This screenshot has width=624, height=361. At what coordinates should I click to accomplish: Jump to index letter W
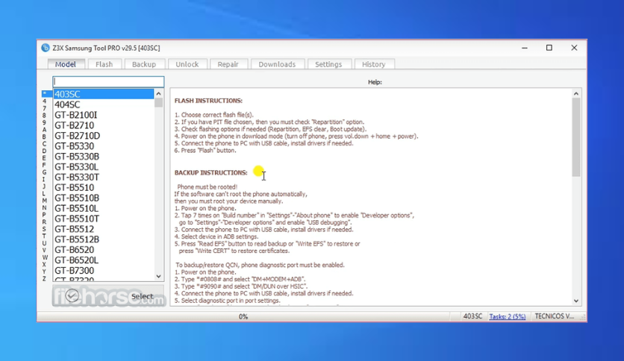pos(44,257)
